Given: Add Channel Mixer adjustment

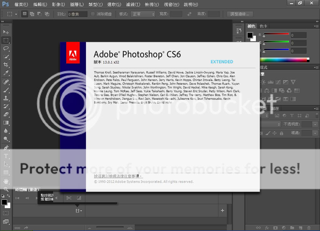Looking at the screenshot, I should tap(289, 90).
